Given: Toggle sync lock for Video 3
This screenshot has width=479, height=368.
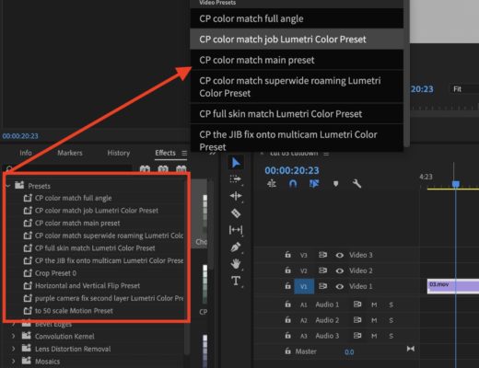Looking at the screenshot, I should click(322, 255).
